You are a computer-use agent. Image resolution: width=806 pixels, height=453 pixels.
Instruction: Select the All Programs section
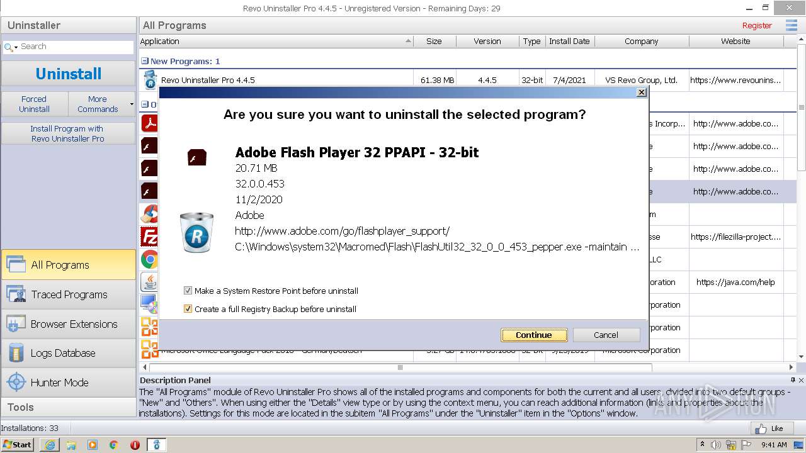[x=69, y=265]
